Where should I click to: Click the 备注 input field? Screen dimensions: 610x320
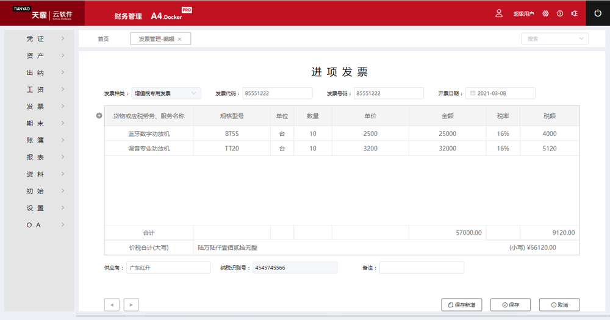[x=422, y=268]
